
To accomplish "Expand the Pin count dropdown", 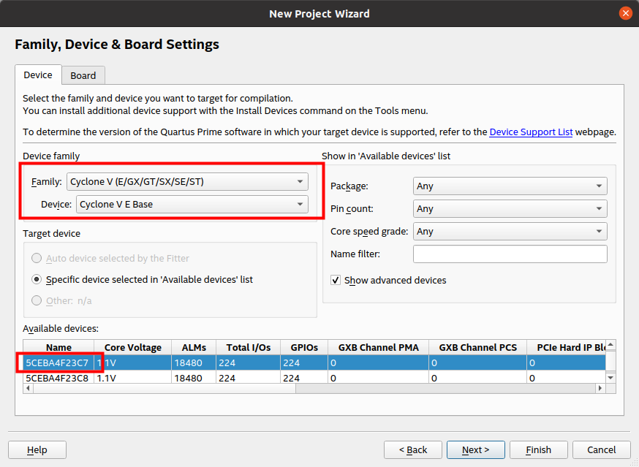I will point(510,208).
